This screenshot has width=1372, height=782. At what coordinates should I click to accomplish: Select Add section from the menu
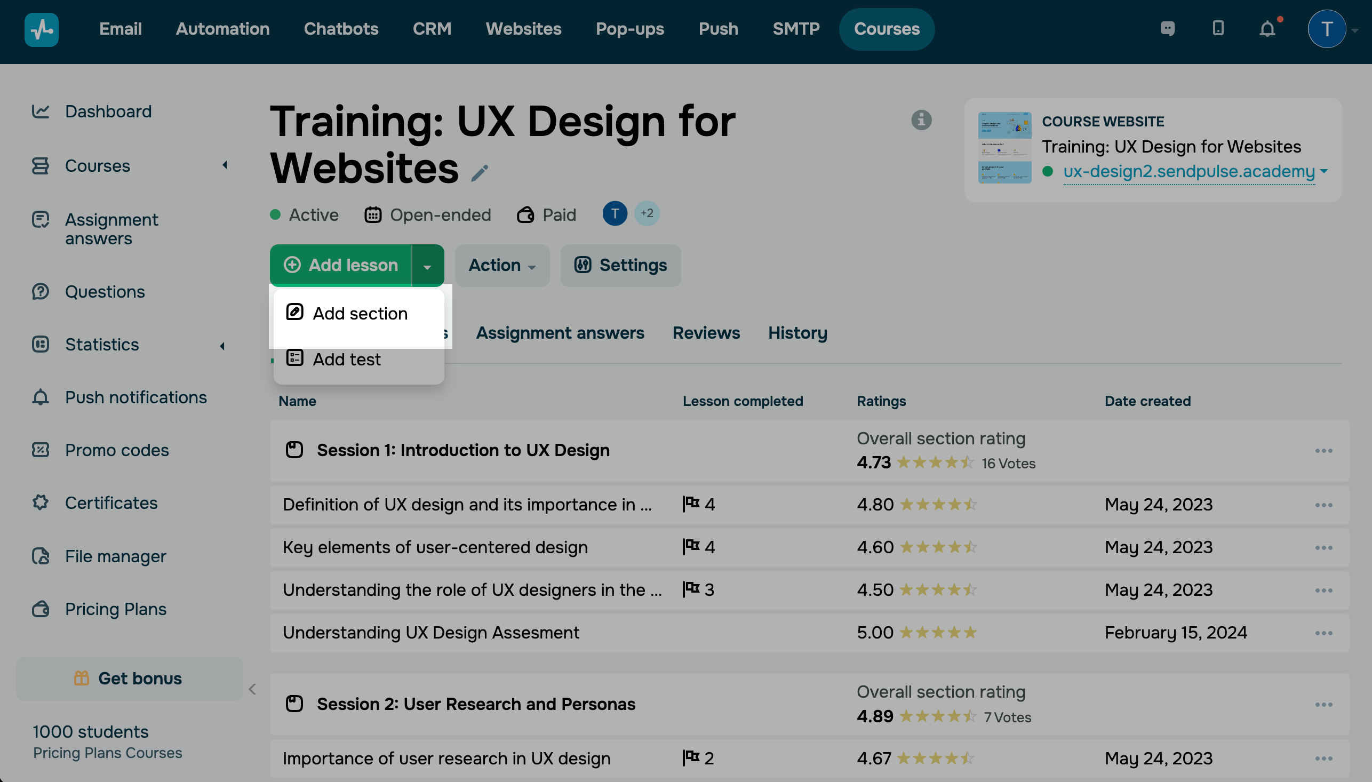click(359, 314)
